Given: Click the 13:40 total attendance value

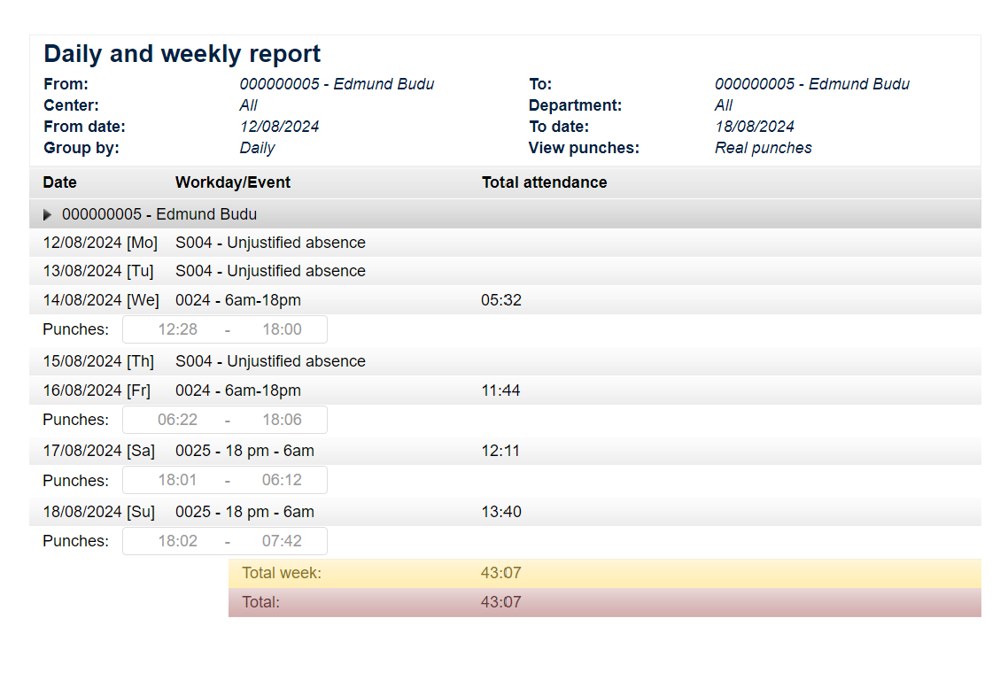Looking at the screenshot, I should click(x=501, y=512).
